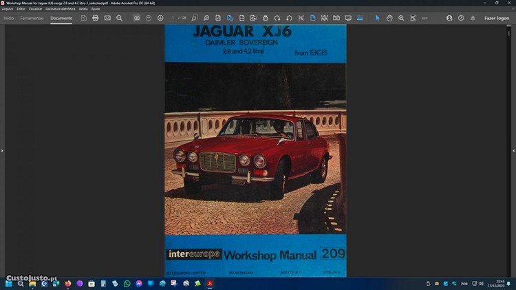Open the Arquivo menu

(8, 8)
